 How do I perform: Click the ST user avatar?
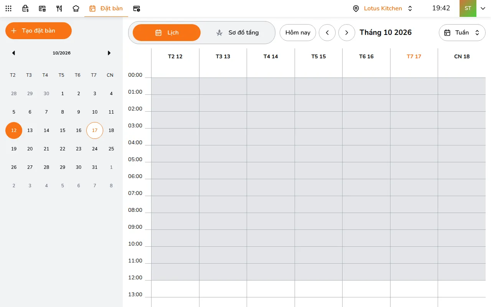pyautogui.click(x=468, y=8)
